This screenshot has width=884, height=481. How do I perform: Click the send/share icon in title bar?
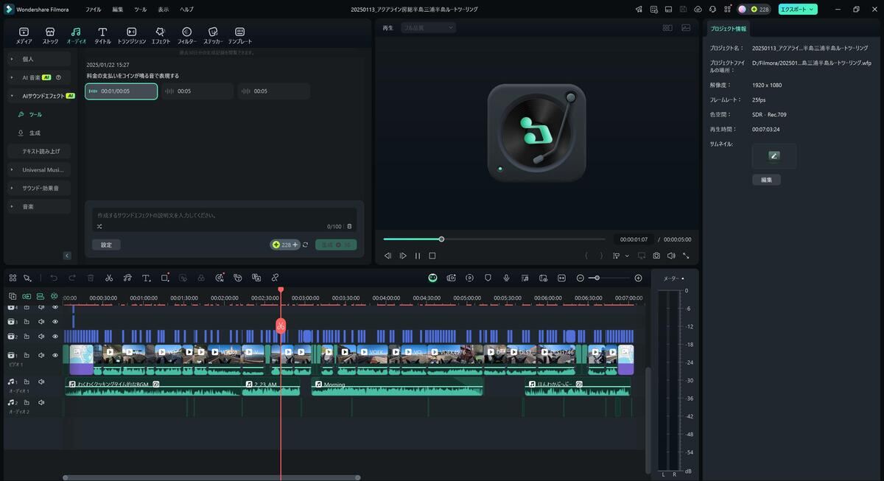(639, 10)
